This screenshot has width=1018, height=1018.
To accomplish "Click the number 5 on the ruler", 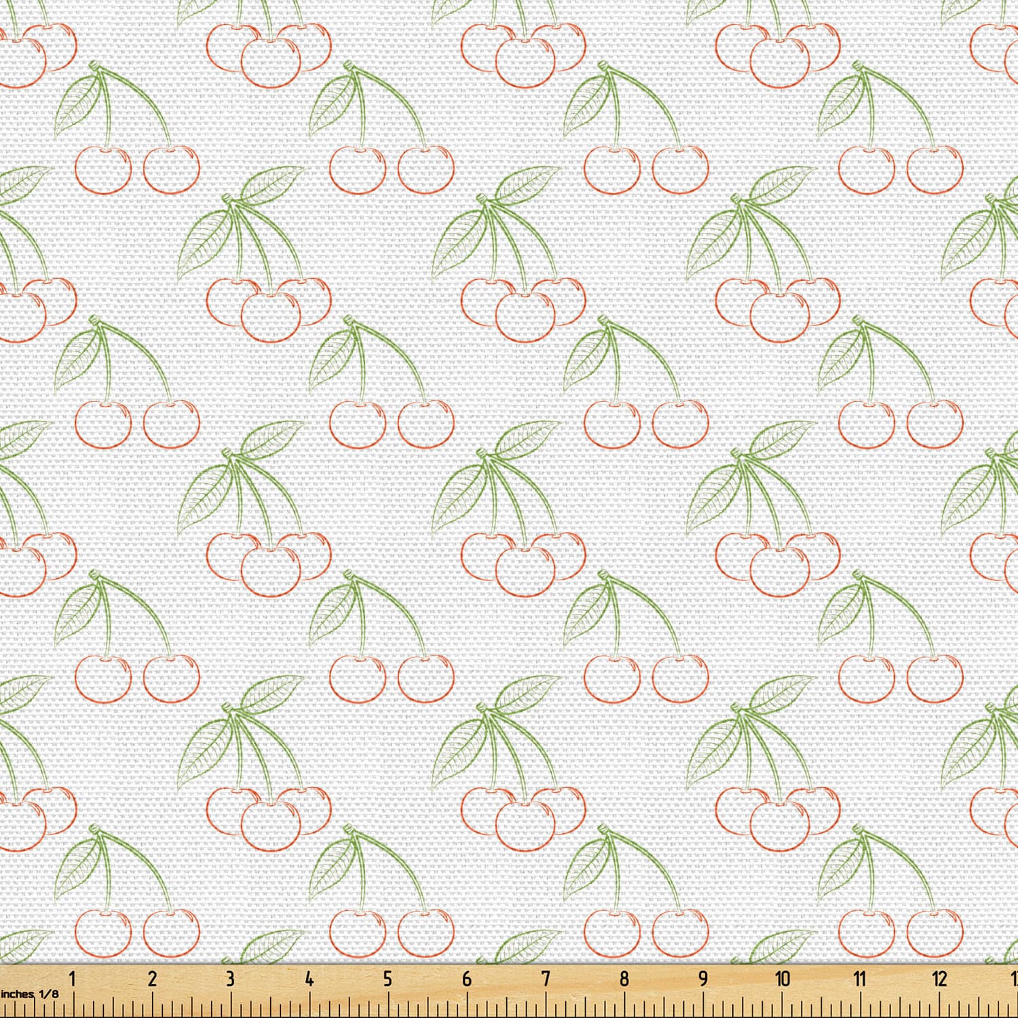I will click(x=388, y=979).
